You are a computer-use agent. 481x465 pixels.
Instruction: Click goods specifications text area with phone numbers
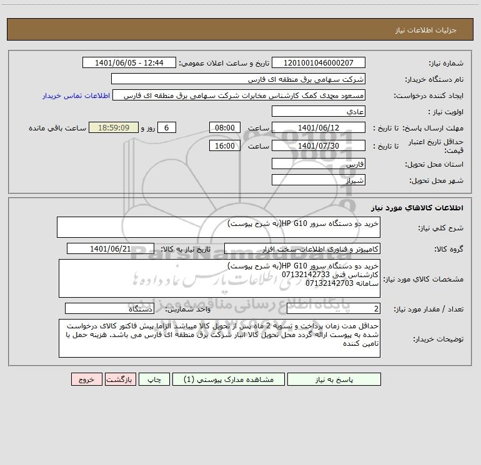(219, 278)
